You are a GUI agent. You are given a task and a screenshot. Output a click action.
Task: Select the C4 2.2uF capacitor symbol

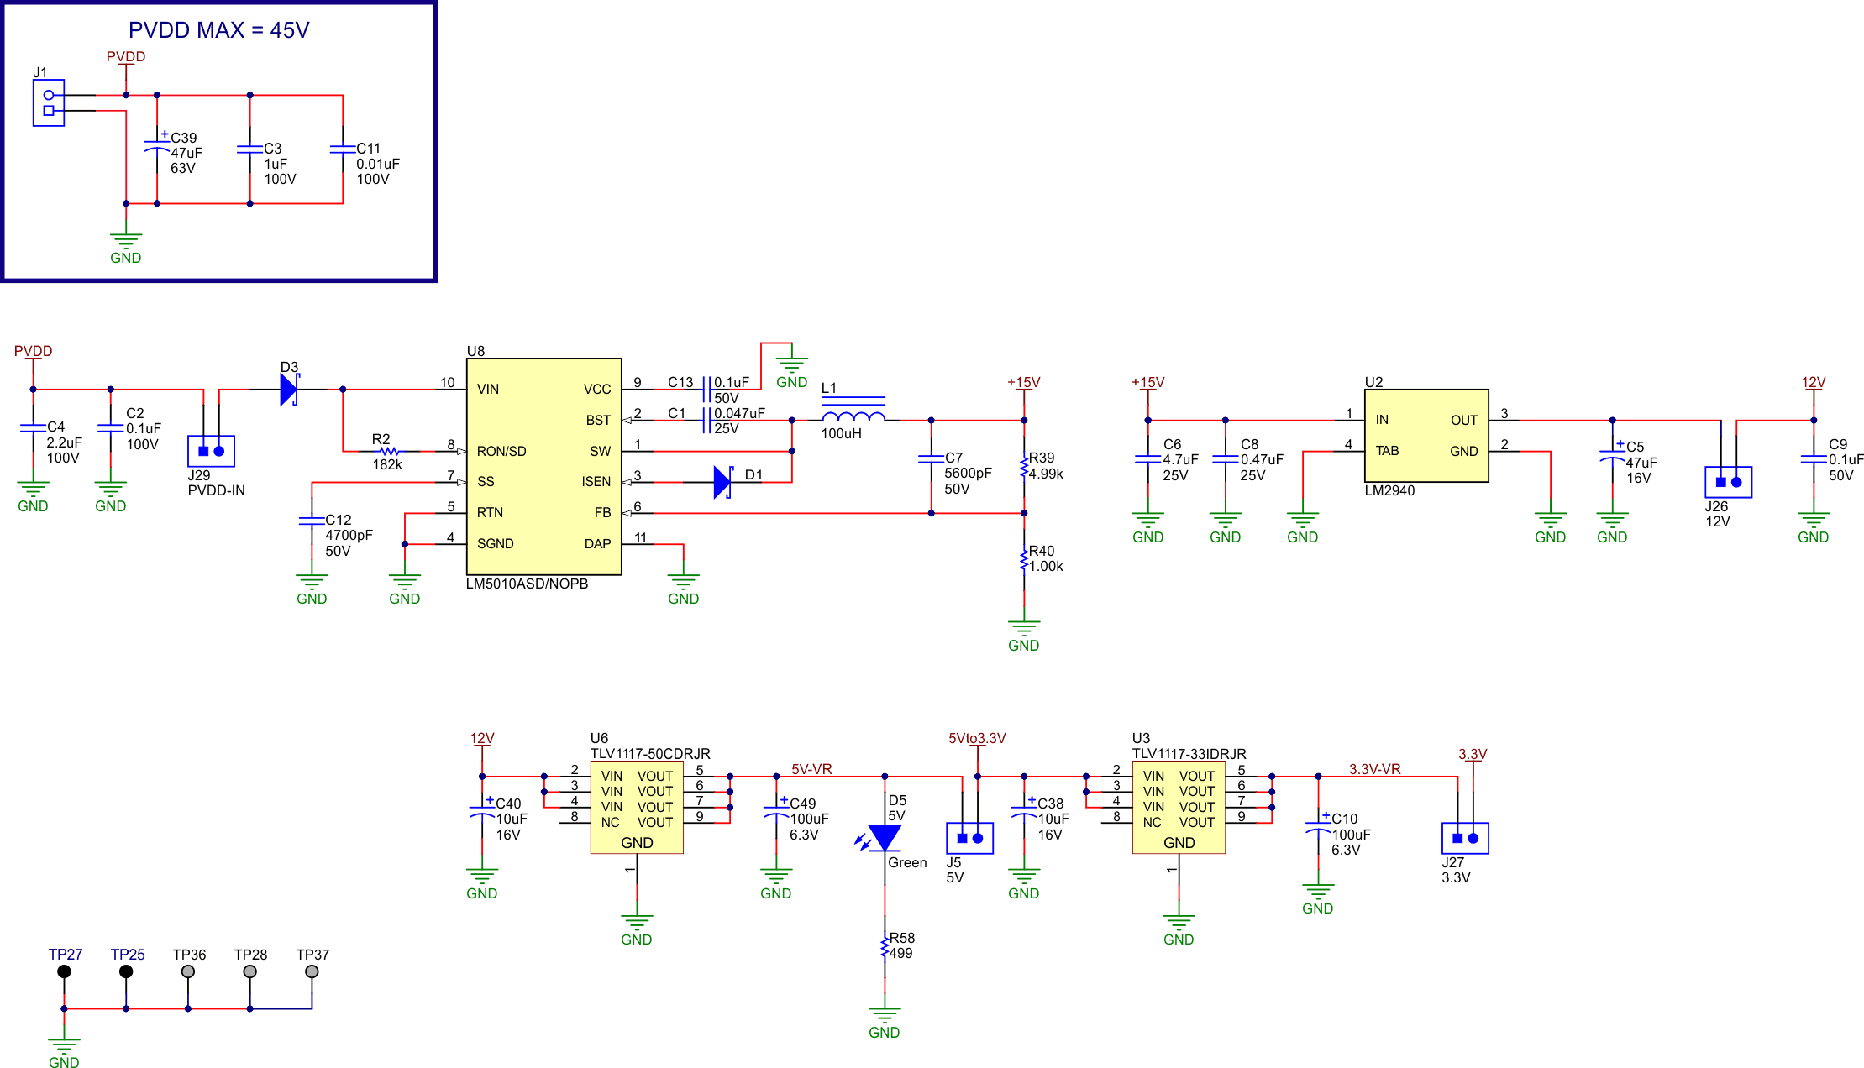(33, 428)
